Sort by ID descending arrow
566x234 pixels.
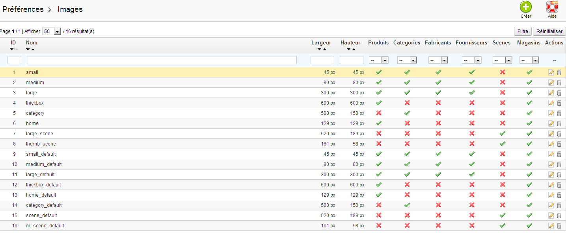click(12, 50)
